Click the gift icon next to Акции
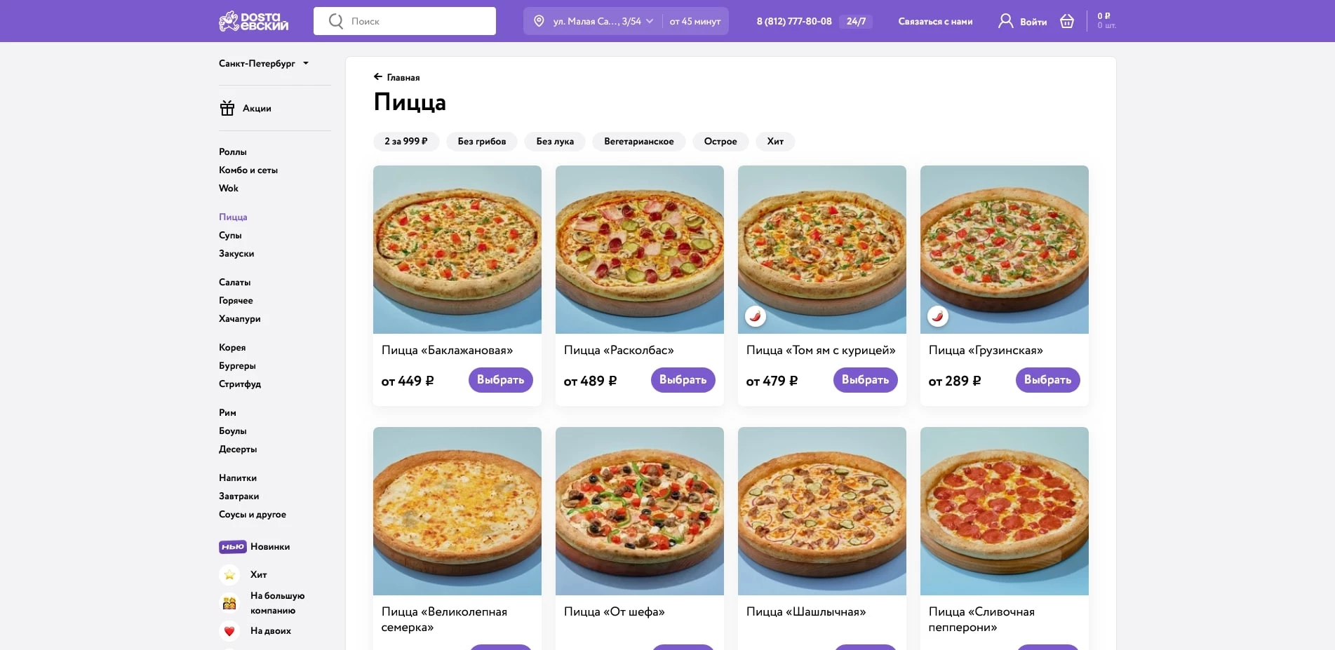The width and height of the screenshot is (1335, 650). (227, 108)
